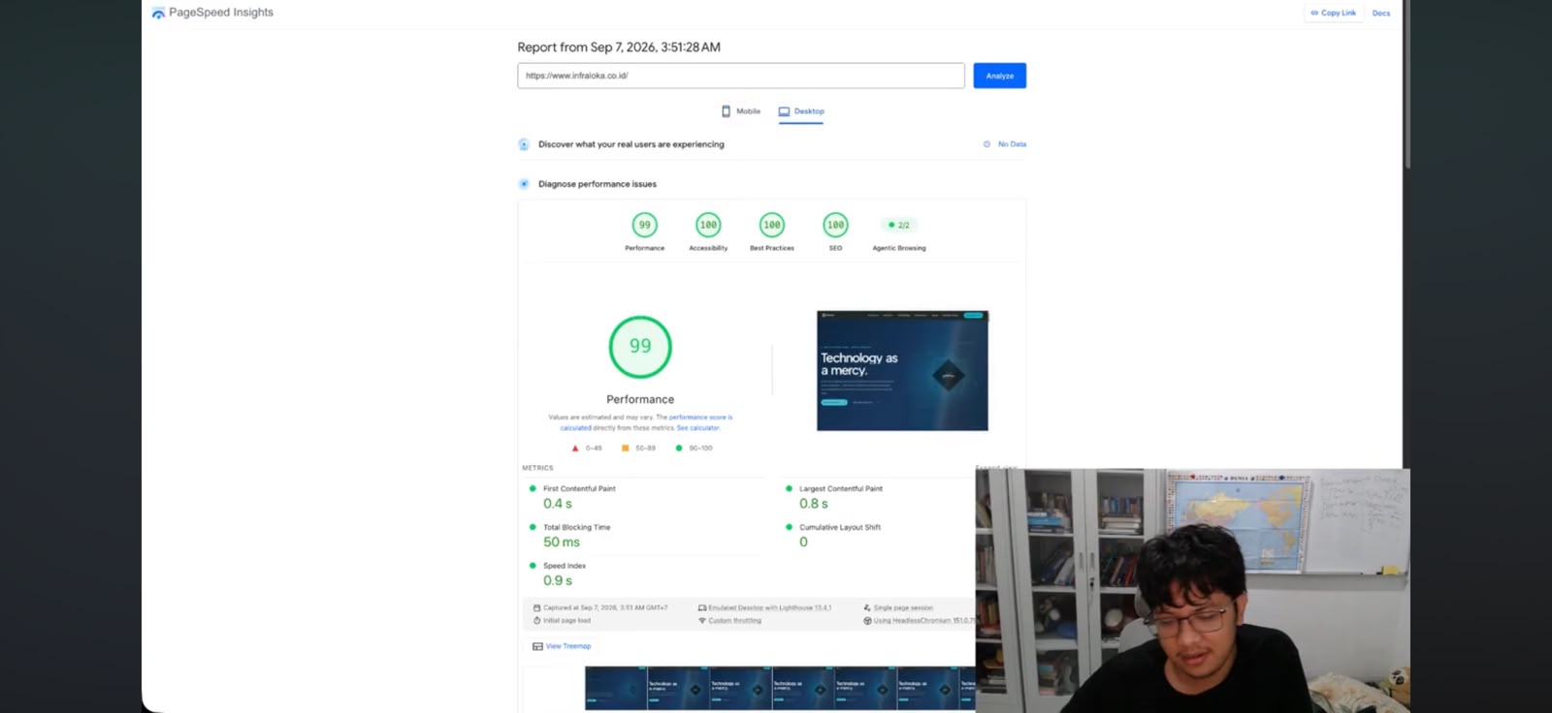1552x713 pixels.
Task: Click the page's vertical scrollbar
Action: coord(1407,84)
